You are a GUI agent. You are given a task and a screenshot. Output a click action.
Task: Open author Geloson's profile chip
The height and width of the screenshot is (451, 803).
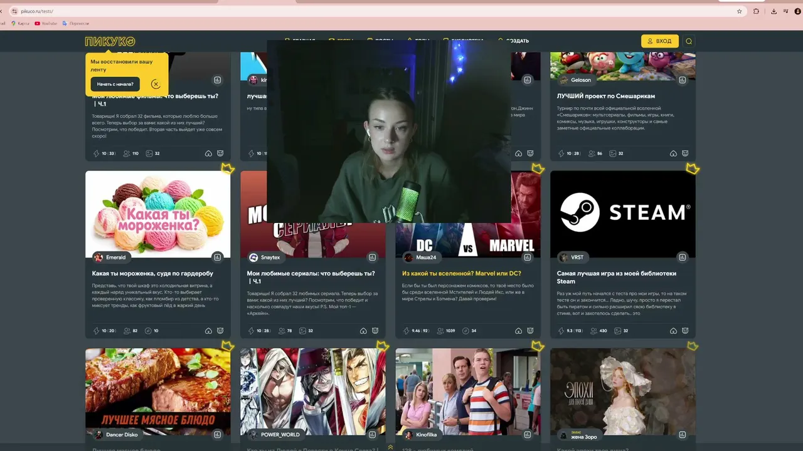pyautogui.click(x=576, y=80)
